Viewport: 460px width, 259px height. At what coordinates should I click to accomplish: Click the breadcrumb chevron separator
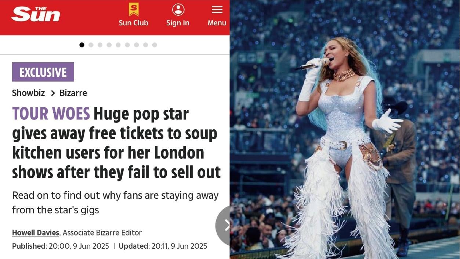[x=52, y=93]
